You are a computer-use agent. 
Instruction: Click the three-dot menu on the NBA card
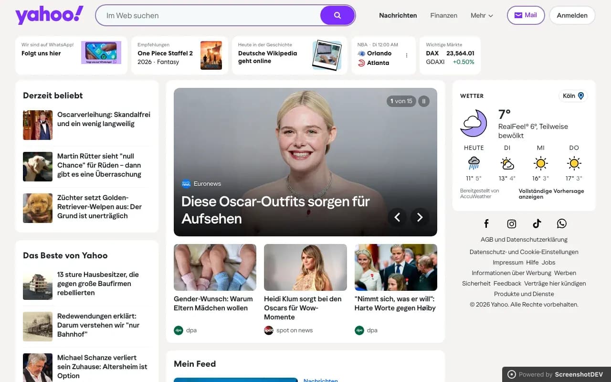point(407,55)
